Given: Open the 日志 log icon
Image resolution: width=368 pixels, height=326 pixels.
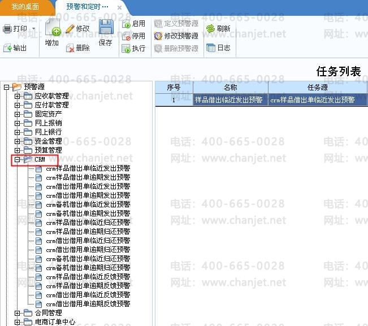Looking at the screenshot, I should 210,48.
